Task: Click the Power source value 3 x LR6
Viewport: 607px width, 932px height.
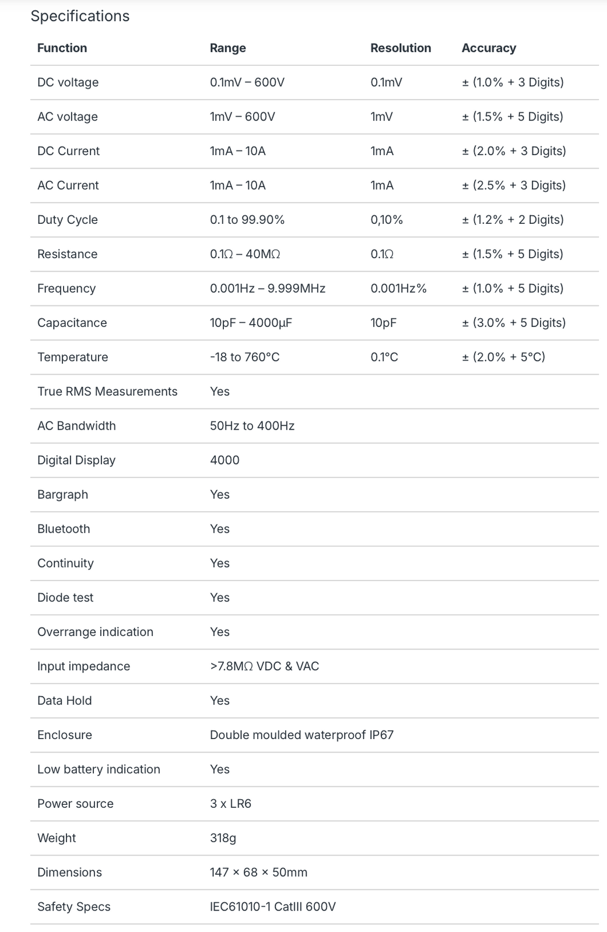Action: click(x=230, y=804)
